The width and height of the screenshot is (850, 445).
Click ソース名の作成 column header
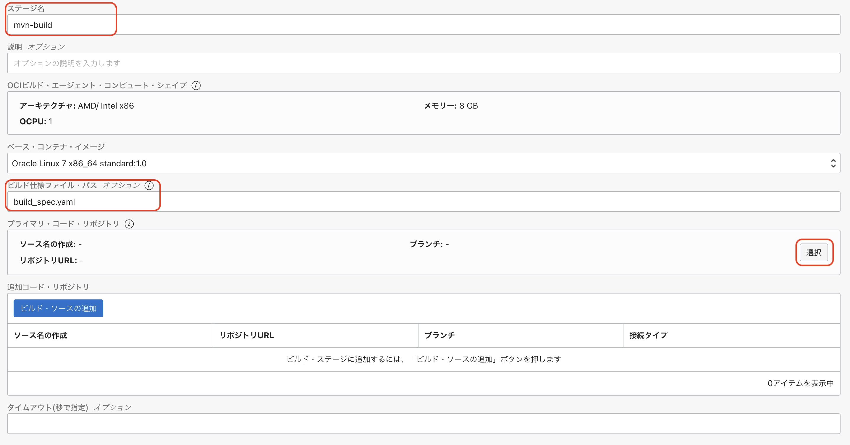coord(41,336)
